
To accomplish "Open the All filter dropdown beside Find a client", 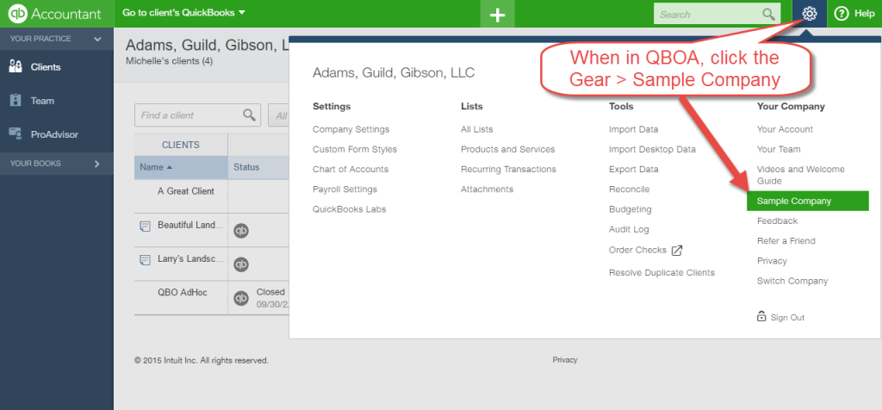I will click(279, 115).
